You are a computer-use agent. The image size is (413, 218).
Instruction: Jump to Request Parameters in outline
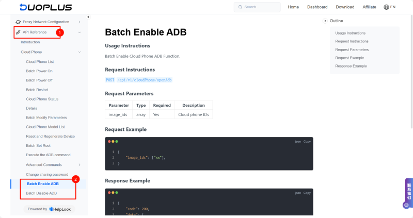pos(352,49)
